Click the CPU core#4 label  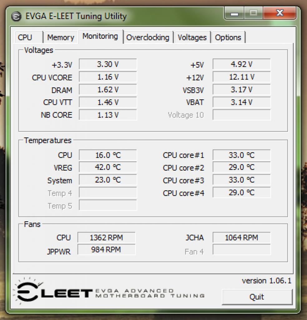[x=183, y=193]
